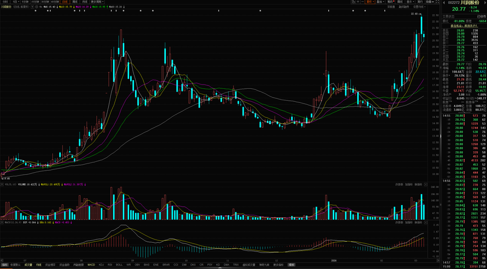The width and height of the screenshot is (487, 269).
Task: Open the lock icon beside the plus button
Action: click(354, 2)
